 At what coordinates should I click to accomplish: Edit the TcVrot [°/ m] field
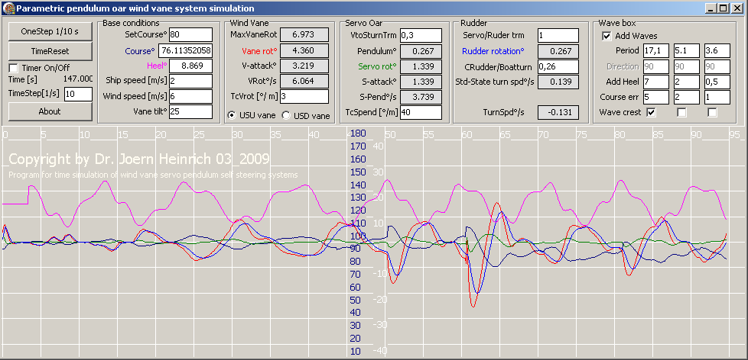click(304, 97)
